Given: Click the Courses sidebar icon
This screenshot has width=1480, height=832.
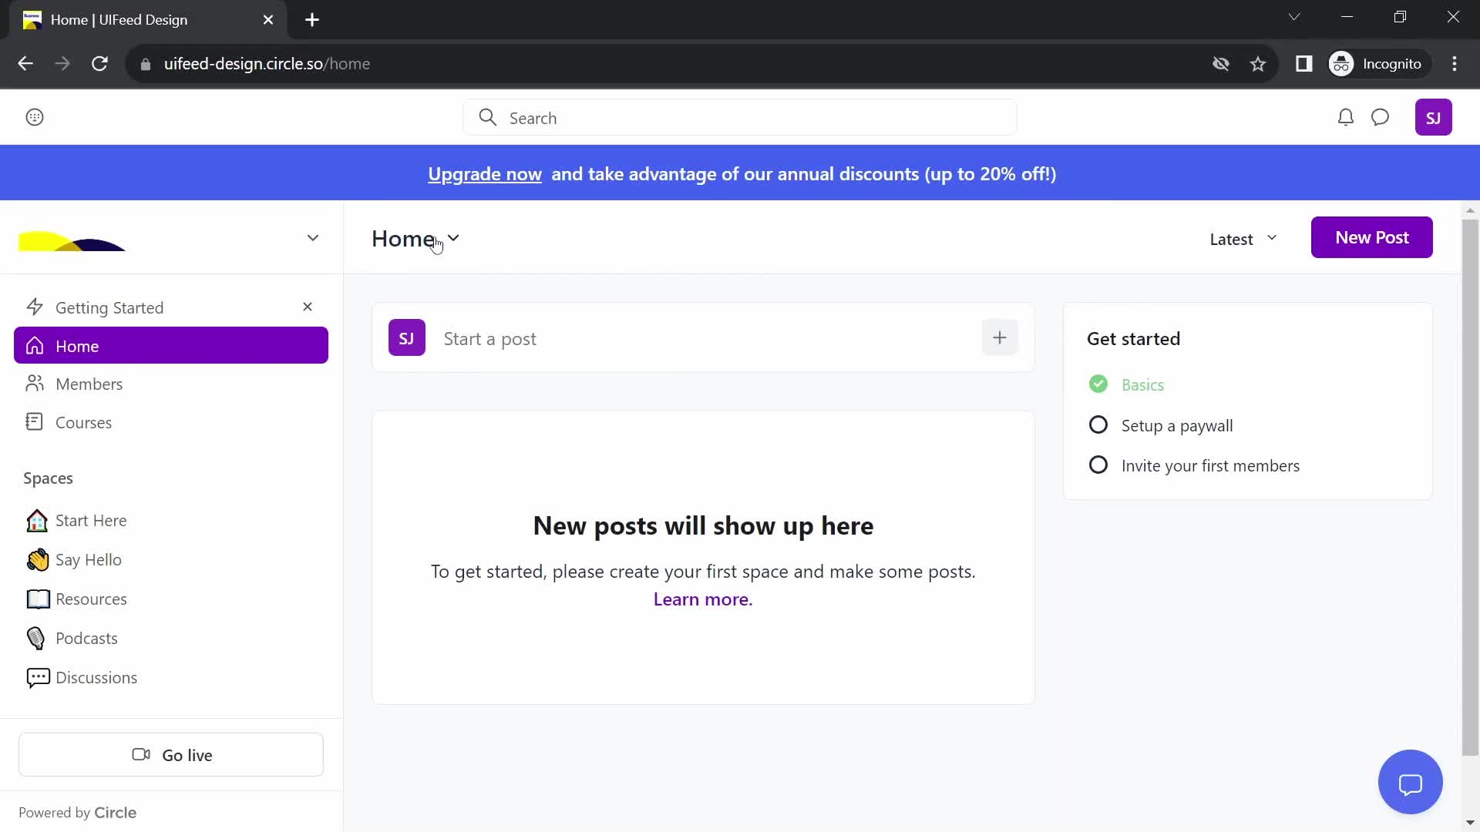Looking at the screenshot, I should (x=35, y=423).
